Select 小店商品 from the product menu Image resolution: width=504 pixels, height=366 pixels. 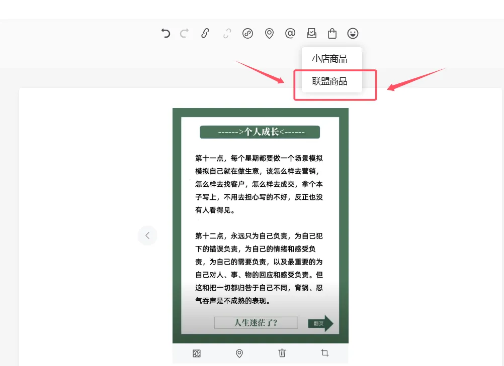pos(329,59)
